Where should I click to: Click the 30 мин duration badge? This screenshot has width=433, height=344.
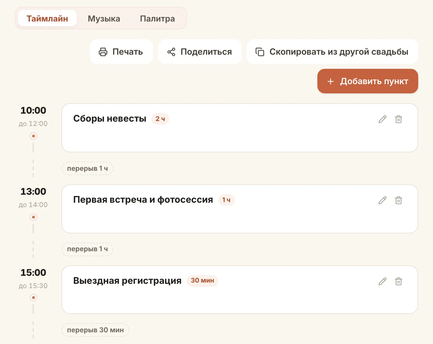[202, 281]
